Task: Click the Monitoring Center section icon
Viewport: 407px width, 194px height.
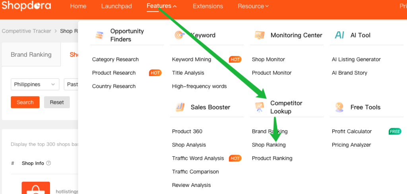Action: 260,35
